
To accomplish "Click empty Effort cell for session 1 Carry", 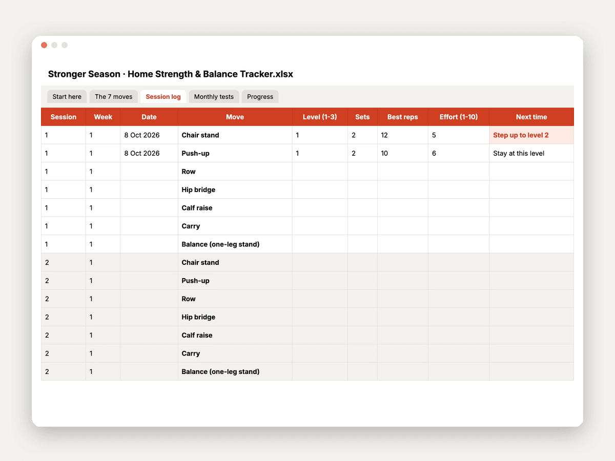I will [x=459, y=226].
